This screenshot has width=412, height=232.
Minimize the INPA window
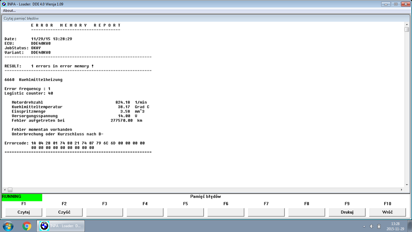[x=385, y=4]
